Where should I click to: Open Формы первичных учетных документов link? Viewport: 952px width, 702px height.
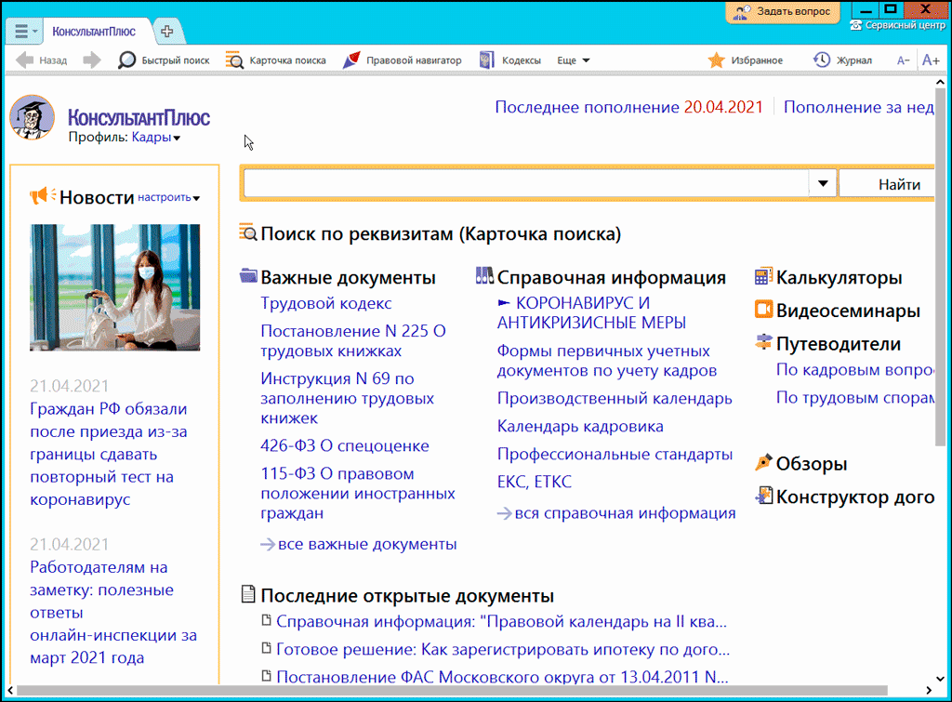607,361
